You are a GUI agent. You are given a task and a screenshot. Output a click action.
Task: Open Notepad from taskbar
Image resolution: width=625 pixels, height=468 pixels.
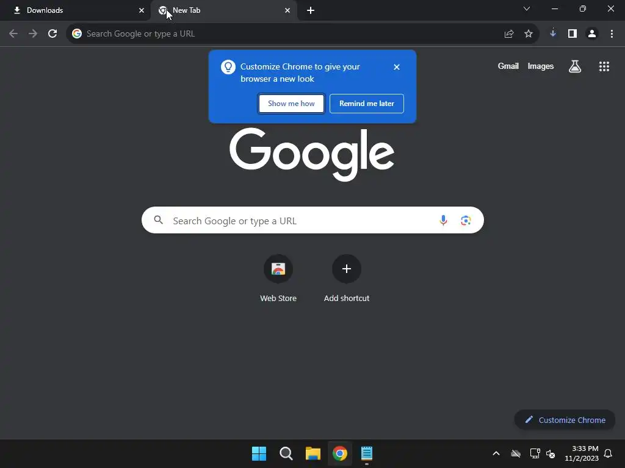367,453
